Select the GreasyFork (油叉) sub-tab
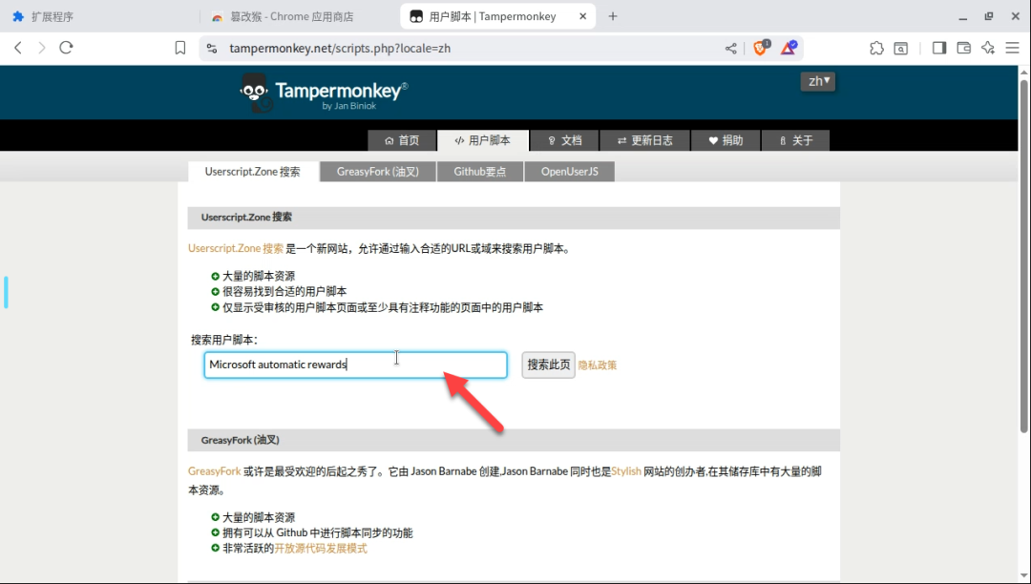Image resolution: width=1031 pixels, height=584 pixels. point(378,172)
